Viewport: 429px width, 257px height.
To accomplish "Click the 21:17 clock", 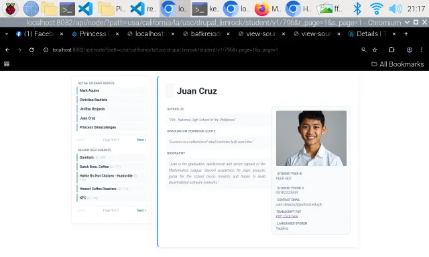I will point(416,9).
